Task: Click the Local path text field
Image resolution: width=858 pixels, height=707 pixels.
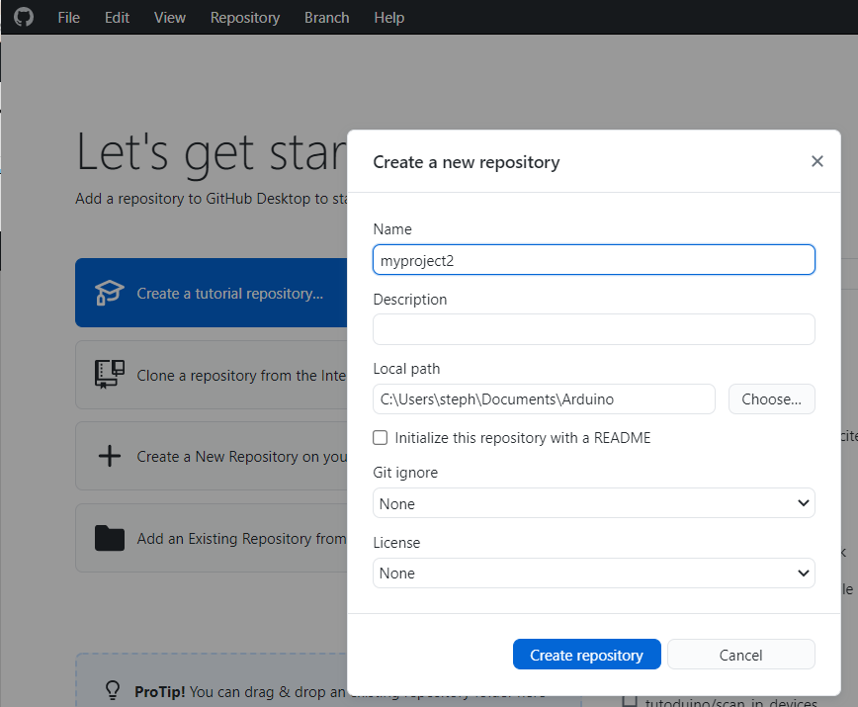Action: (x=544, y=398)
